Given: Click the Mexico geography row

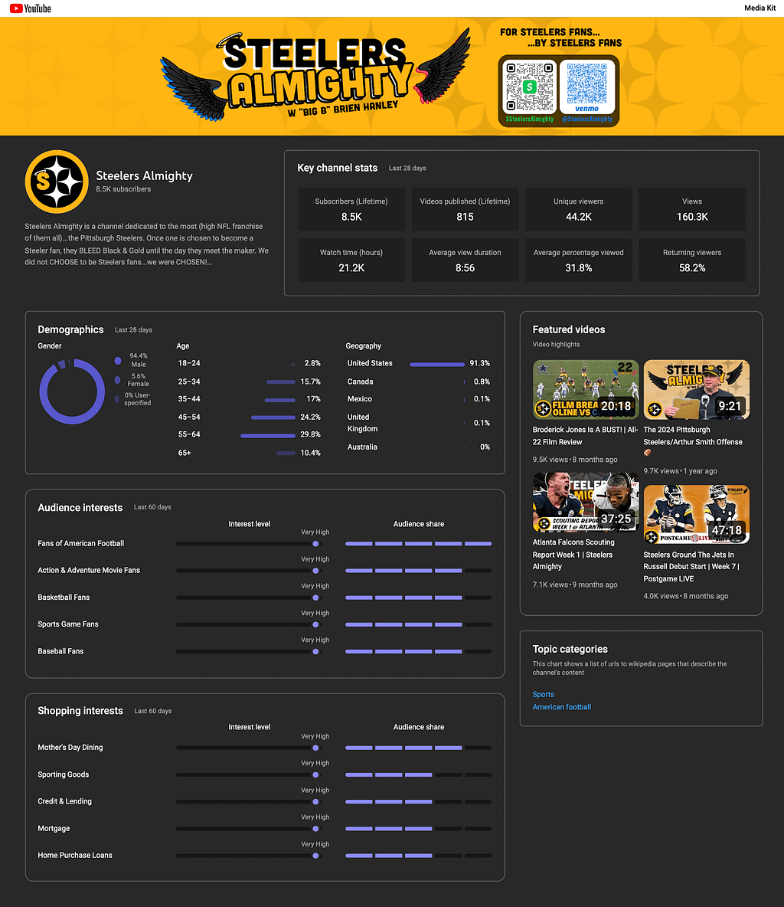Looking at the screenshot, I should tap(419, 399).
